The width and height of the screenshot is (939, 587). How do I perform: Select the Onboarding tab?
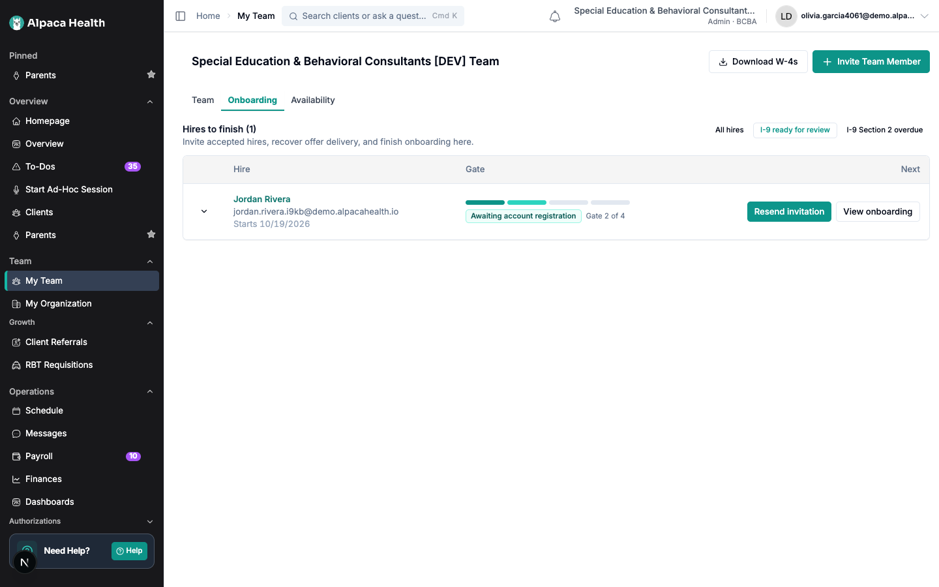[x=252, y=100]
